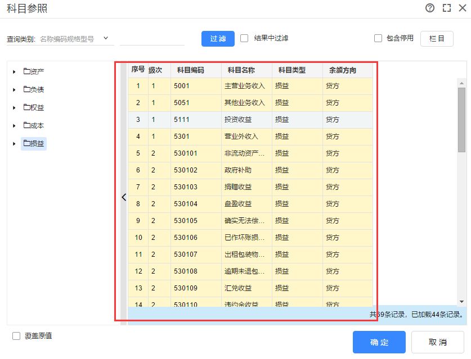The height and width of the screenshot is (359, 471).
Task: Click the 损益 folder icon
Action: click(27, 143)
